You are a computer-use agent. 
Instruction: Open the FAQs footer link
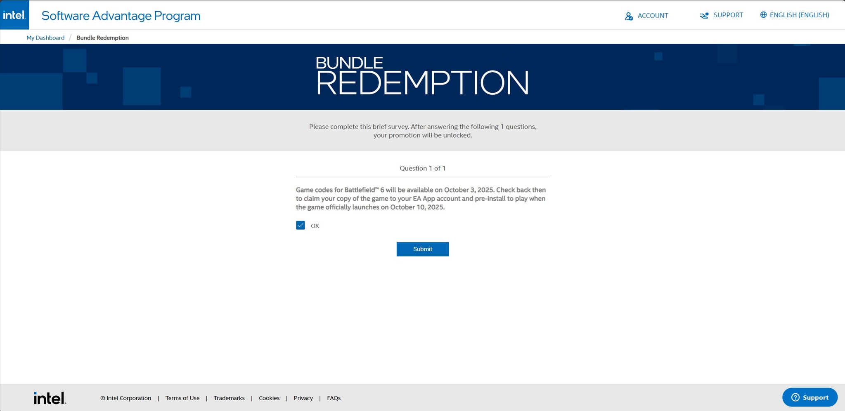click(x=334, y=398)
